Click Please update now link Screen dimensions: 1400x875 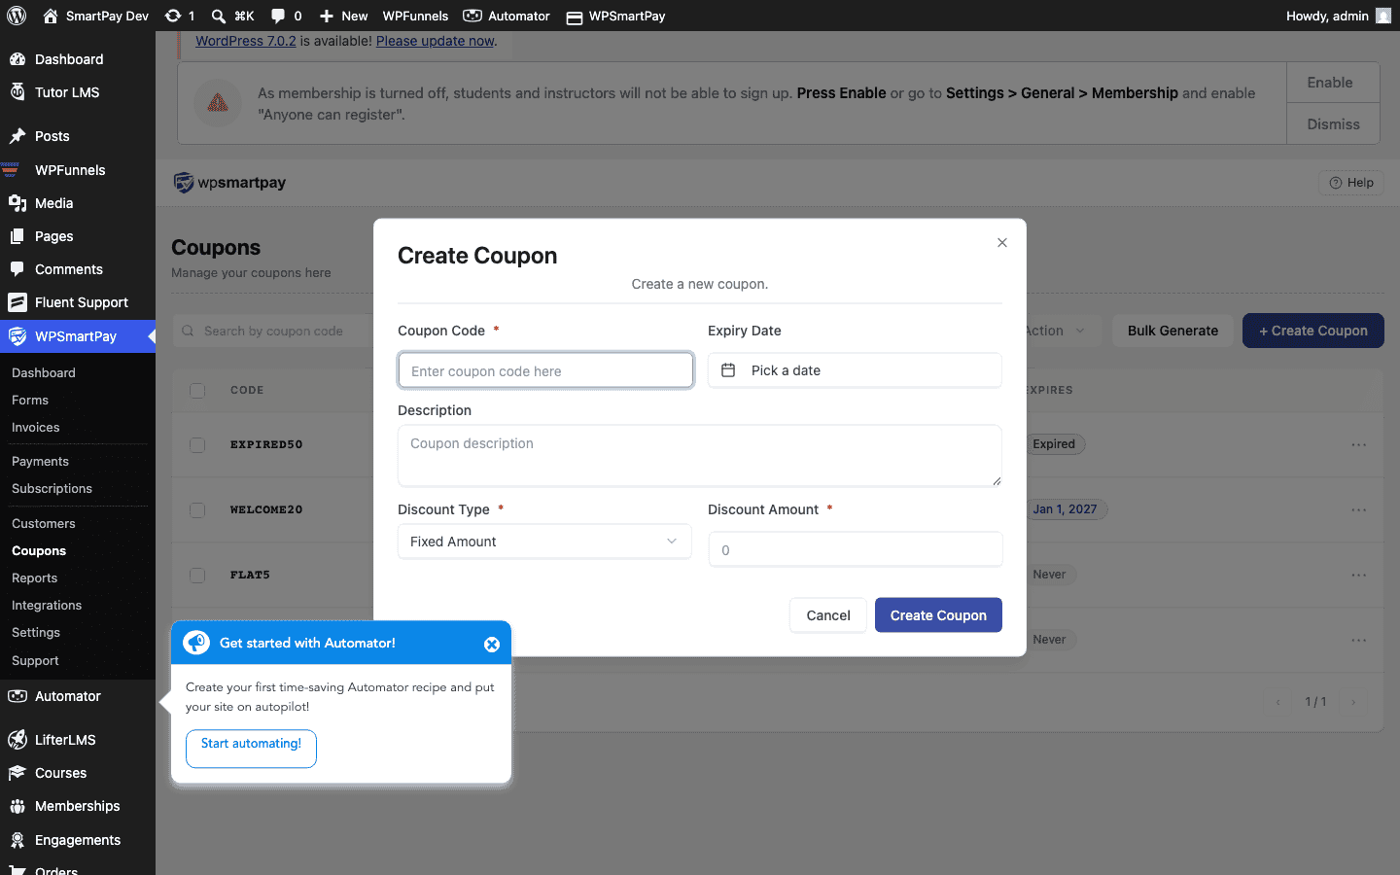tap(436, 41)
